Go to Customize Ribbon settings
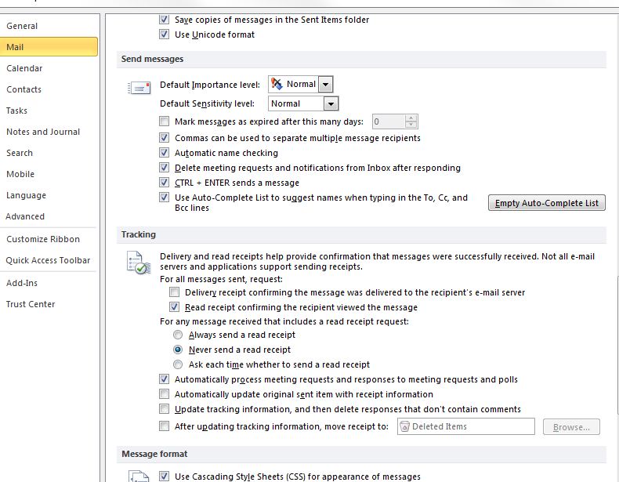Viewport: 619px width, 482px height. [x=43, y=239]
